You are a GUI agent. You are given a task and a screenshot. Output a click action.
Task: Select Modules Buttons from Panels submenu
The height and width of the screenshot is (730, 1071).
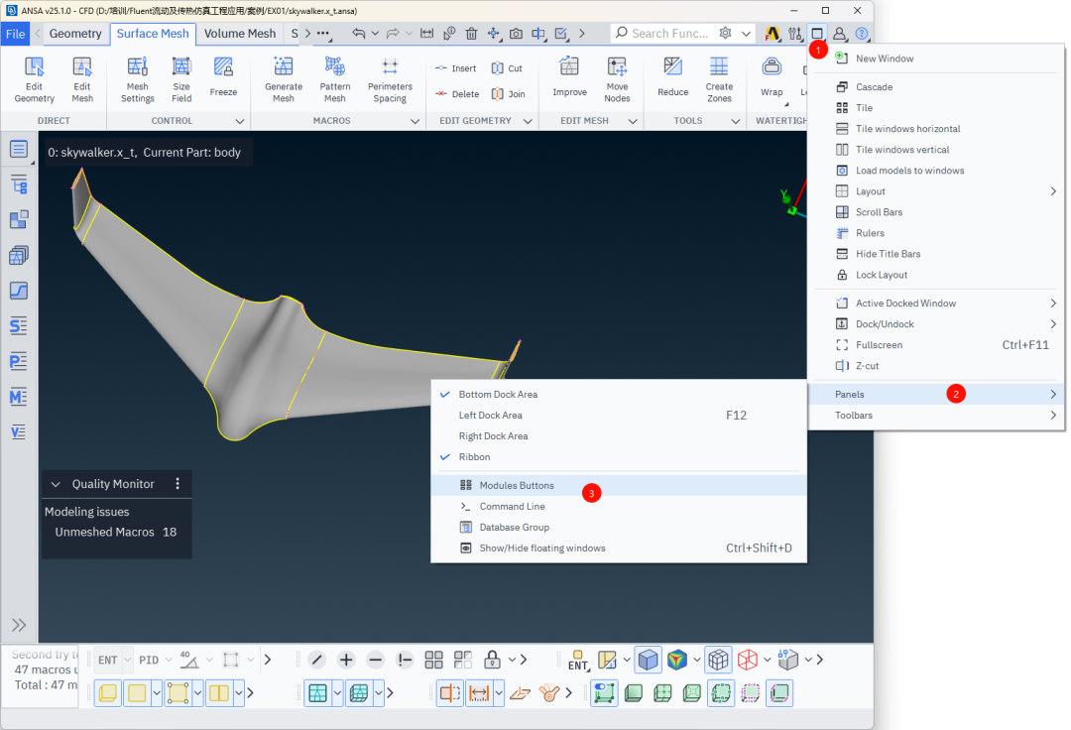[x=516, y=486]
